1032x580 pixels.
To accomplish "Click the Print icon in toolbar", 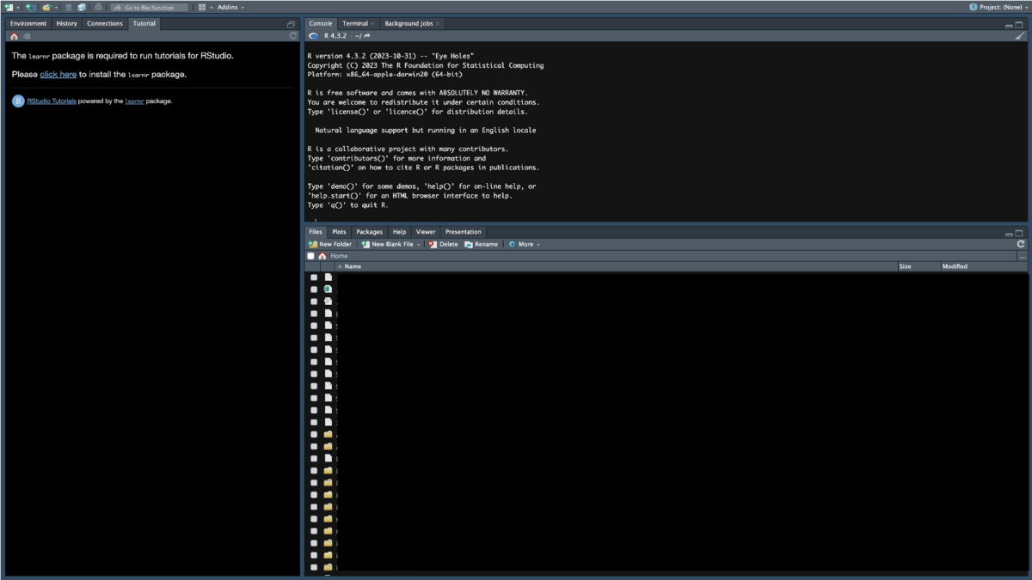I will (x=98, y=7).
